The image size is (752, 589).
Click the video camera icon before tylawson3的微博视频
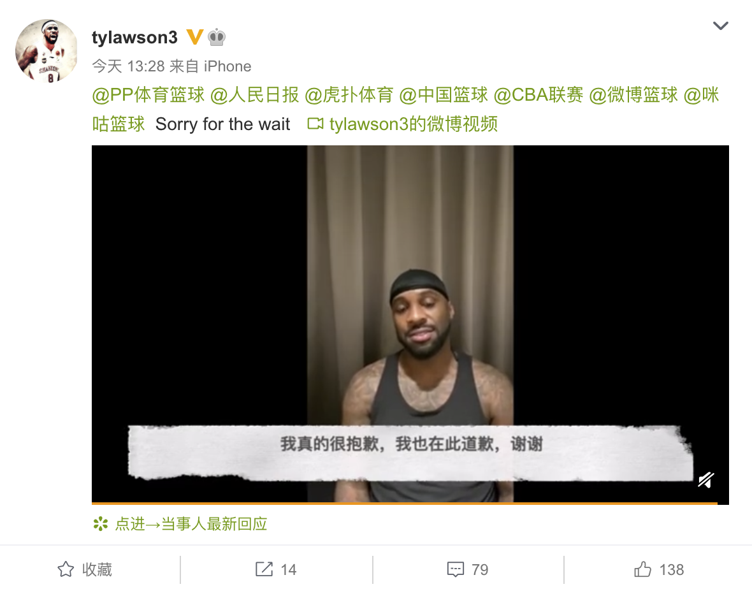pyautogui.click(x=315, y=124)
